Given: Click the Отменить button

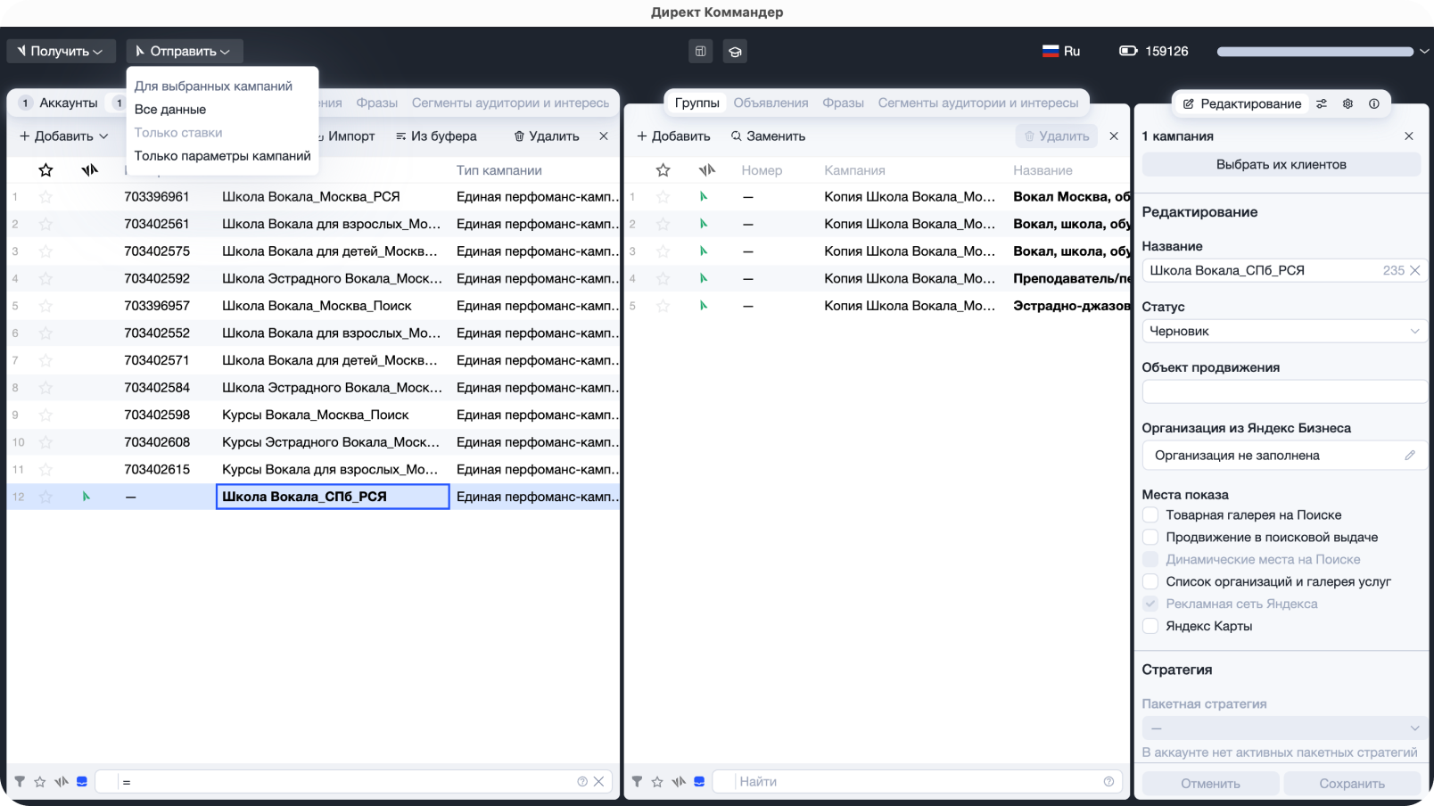Looking at the screenshot, I should coord(1210,784).
